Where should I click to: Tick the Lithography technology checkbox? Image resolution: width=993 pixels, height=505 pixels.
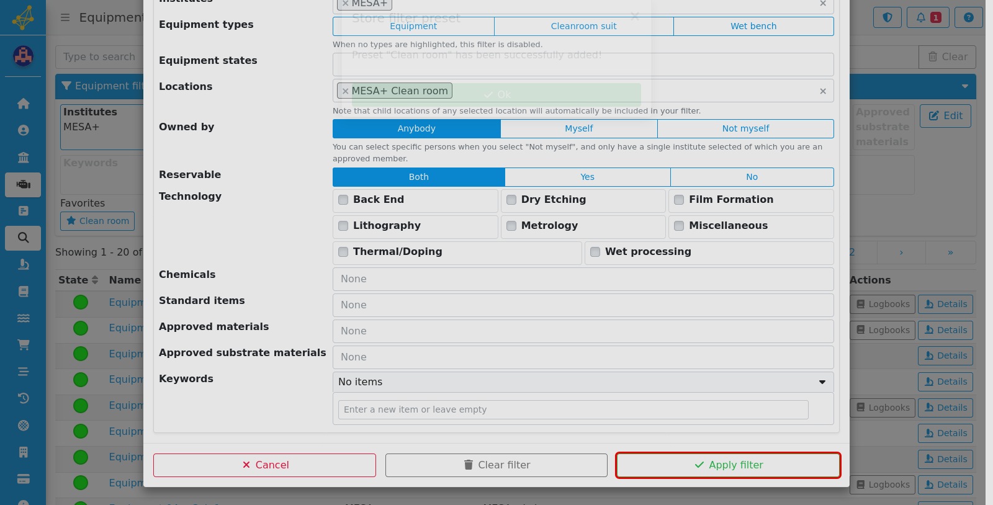pos(343,226)
